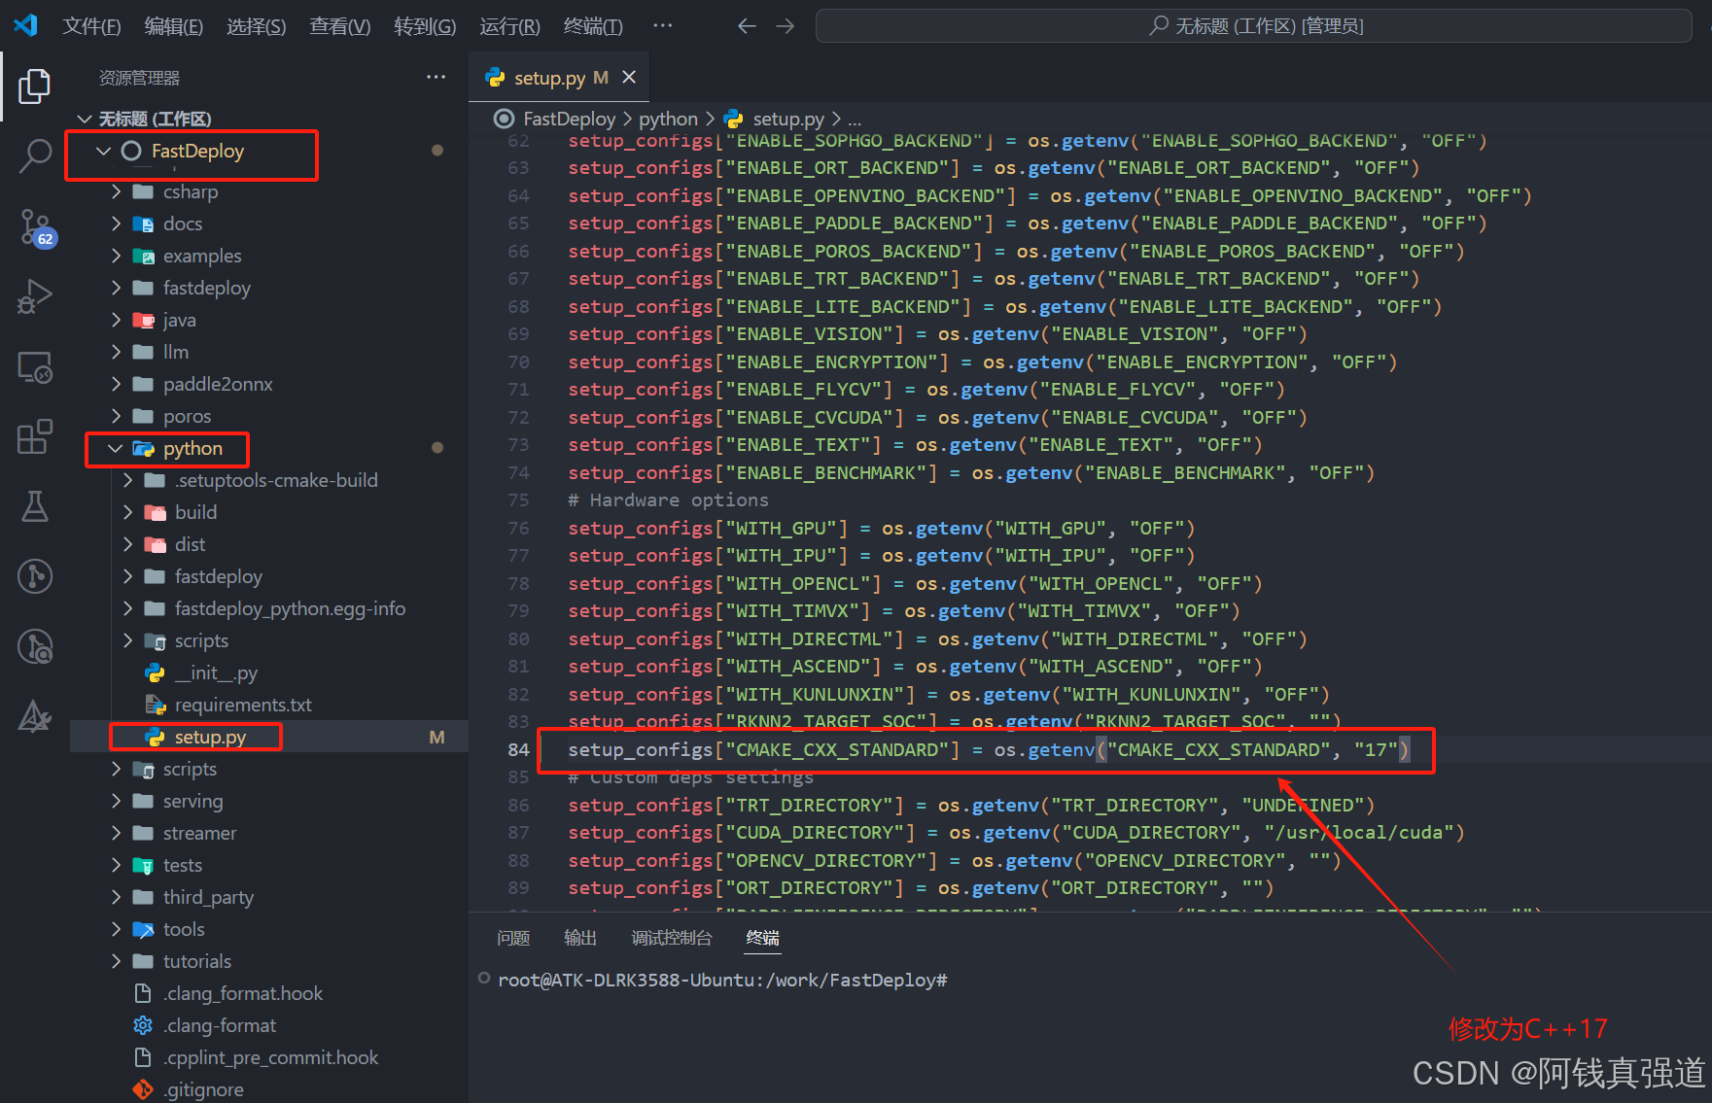Open the Remote Explorer view icon
This screenshot has width=1712, height=1103.
[x=35, y=367]
